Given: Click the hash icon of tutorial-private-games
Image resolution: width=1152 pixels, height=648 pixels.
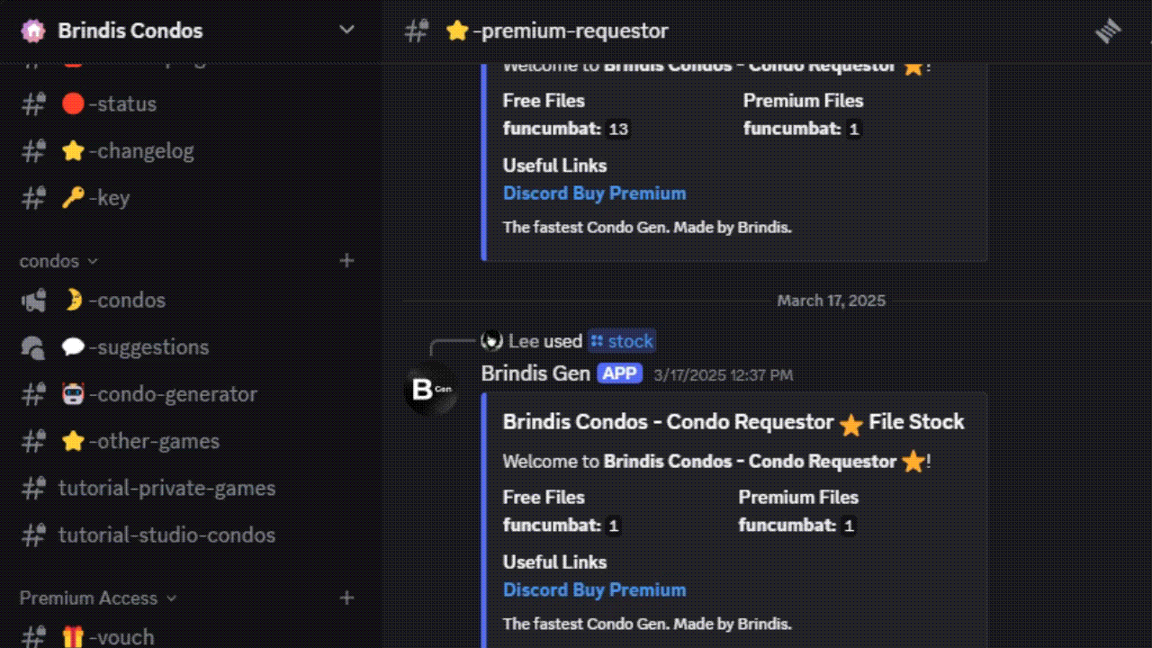Looking at the screenshot, I should (x=34, y=488).
